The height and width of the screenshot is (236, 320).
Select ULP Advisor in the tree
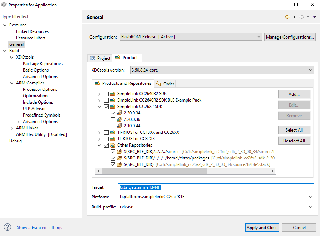click(x=34, y=109)
